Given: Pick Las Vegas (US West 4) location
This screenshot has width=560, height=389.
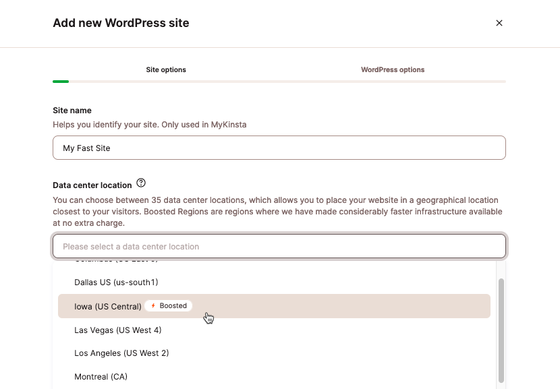Looking at the screenshot, I should coord(117,330).
